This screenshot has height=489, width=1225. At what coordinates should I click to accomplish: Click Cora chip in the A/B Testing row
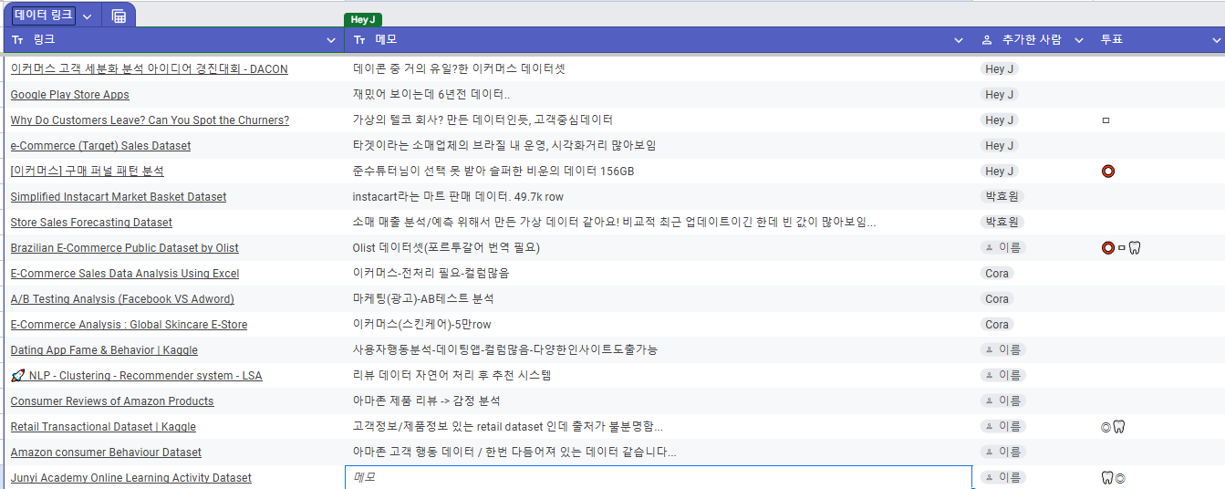[997, 299]
